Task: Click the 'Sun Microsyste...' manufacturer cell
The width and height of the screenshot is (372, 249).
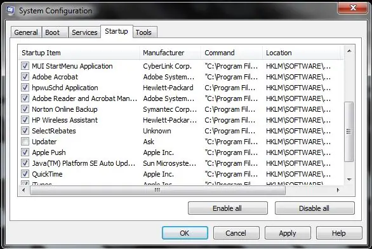Action: click(x=169, y=163)
